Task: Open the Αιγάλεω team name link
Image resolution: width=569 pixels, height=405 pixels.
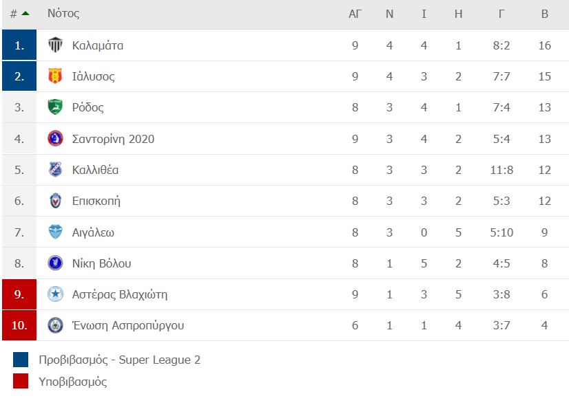Action: 93,232
